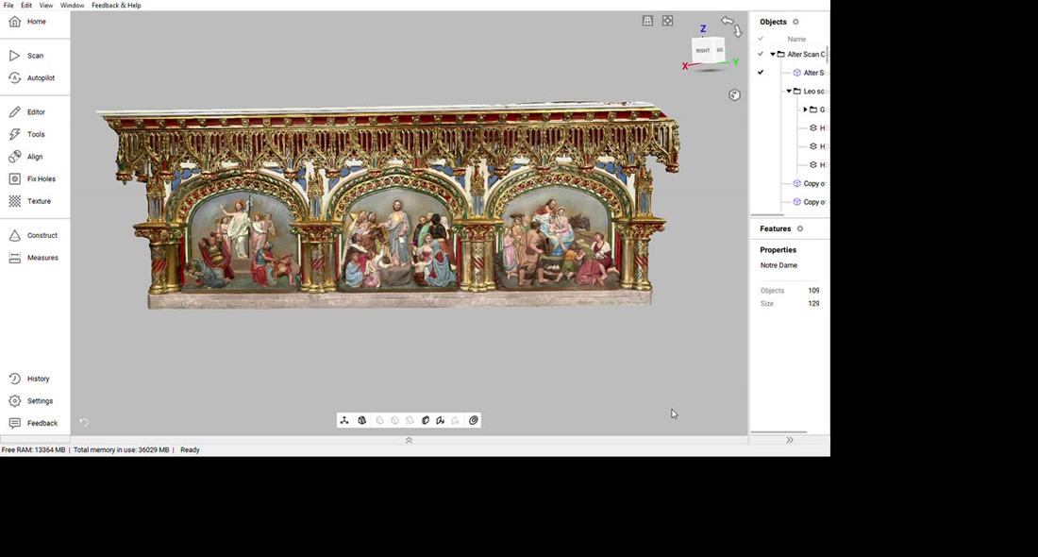1038x557 pixels.
Task: Click the Size value 129
Action: [813, 304]
